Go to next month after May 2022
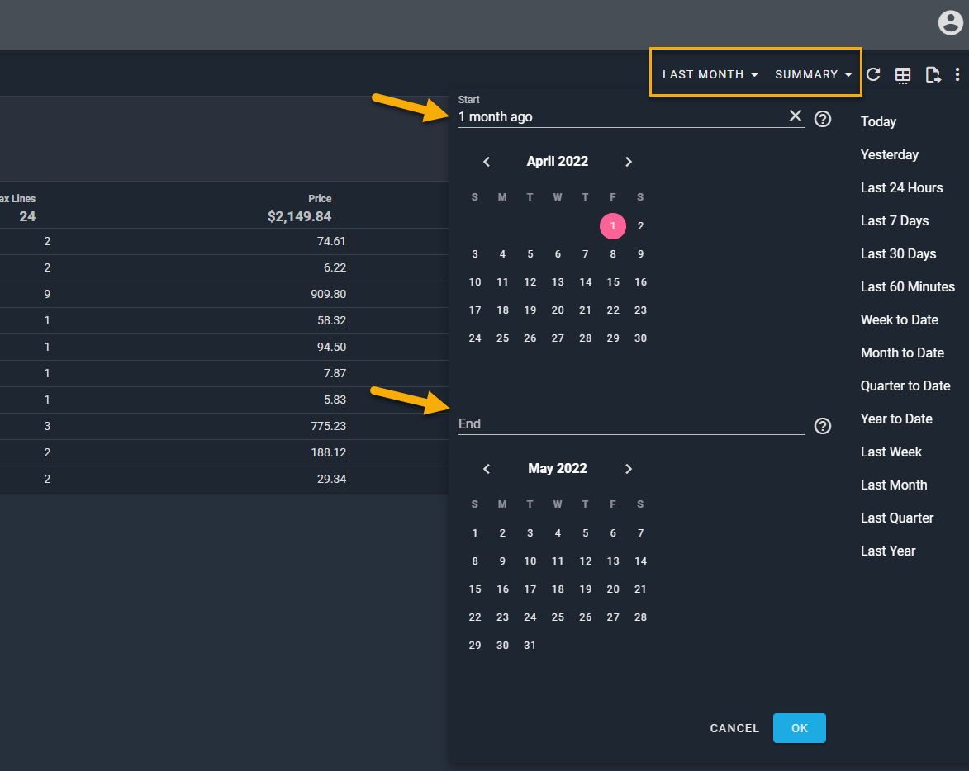 click(x=629, y=469)
